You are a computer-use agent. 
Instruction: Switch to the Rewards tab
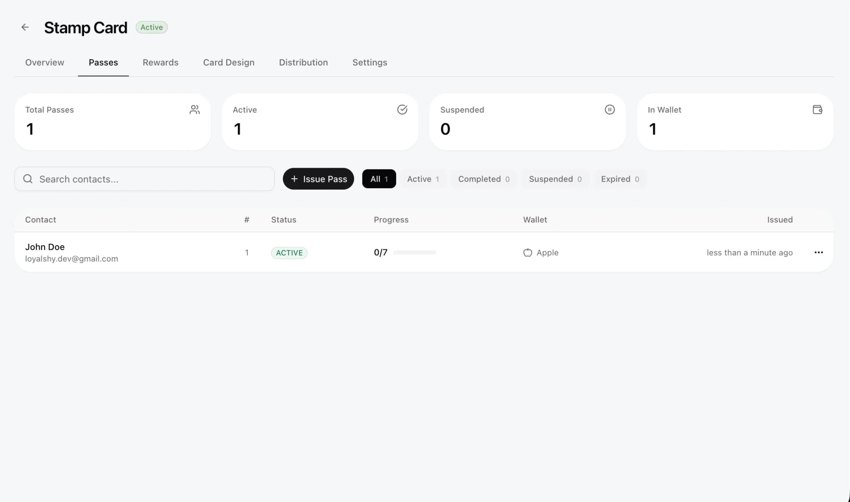tap(160, 62)
